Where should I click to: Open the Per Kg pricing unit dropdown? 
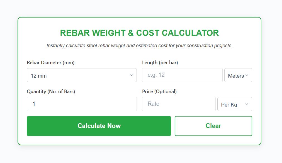point(235,104)
